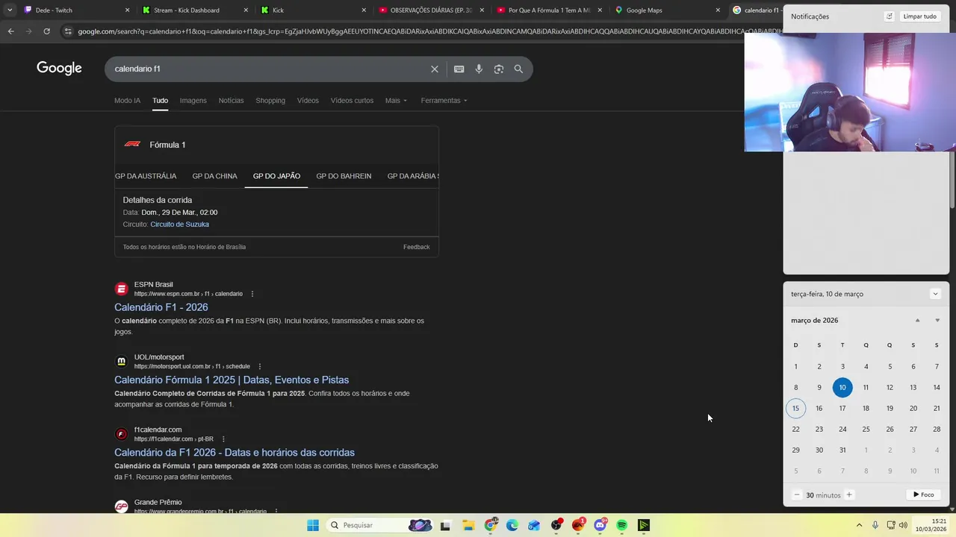Switch to the Imagens results tab
Image resolution: width=956 pixels, height=537 pixels.
pyautogui.click(x=193, y=100)
